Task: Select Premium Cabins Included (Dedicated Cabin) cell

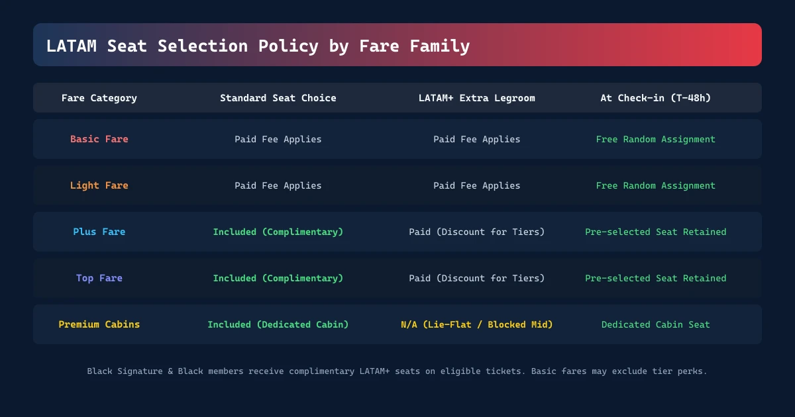Action: pyautogui.click(x=278, y=324)
